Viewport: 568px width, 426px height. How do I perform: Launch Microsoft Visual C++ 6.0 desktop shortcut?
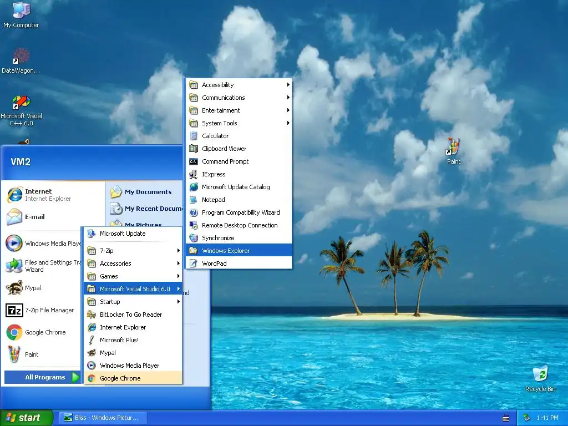tap(21, 110)
